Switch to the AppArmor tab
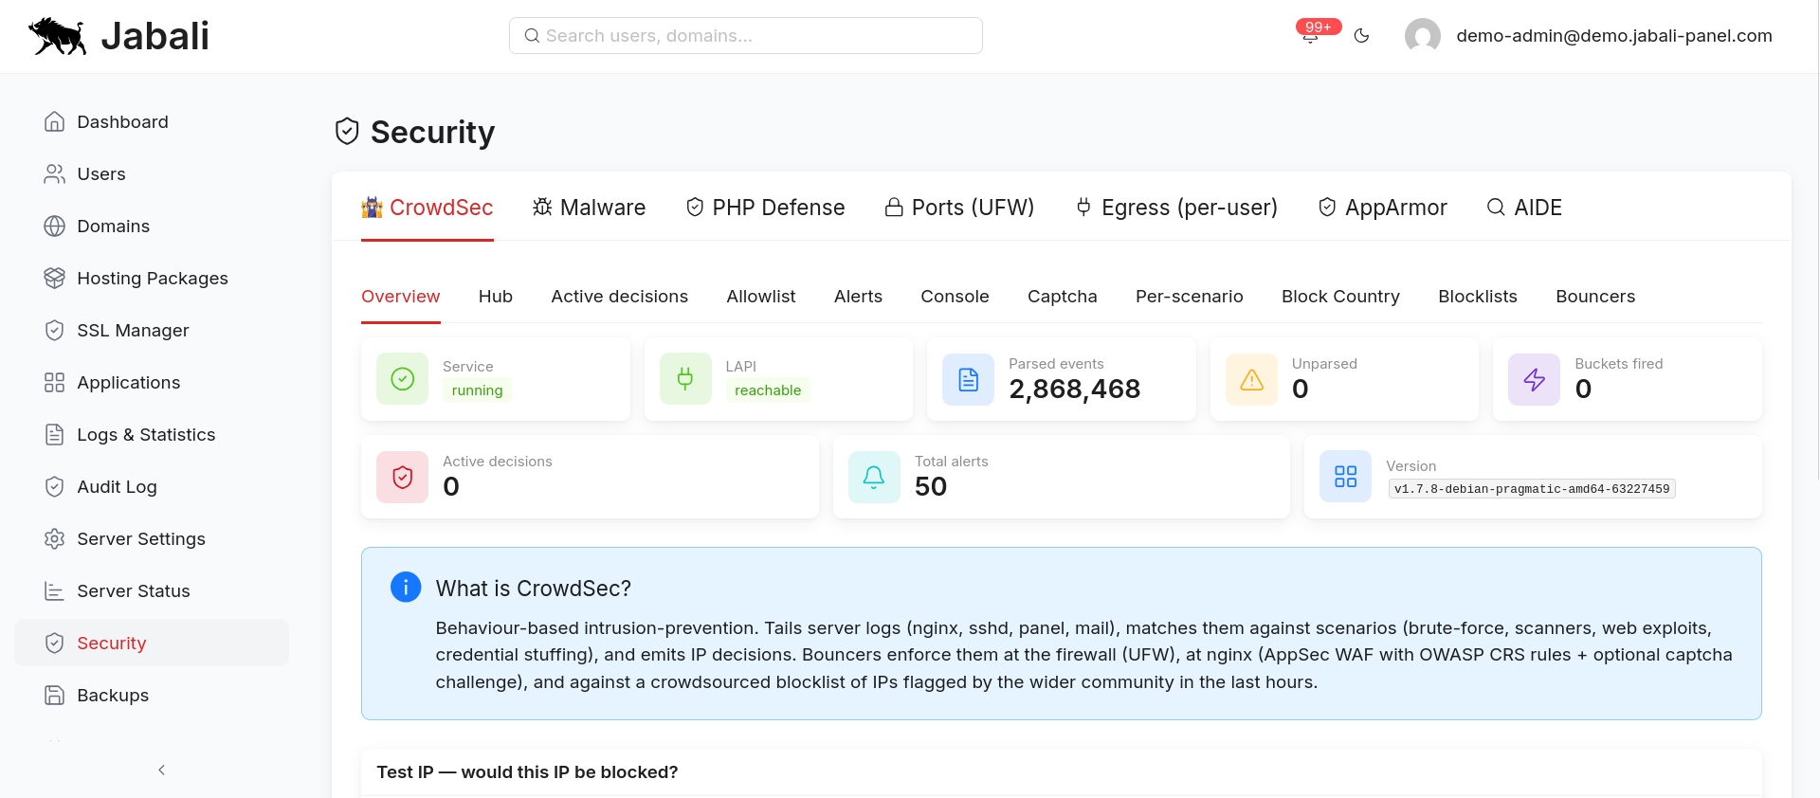Screen dimensions: 1820x798 1383,208
